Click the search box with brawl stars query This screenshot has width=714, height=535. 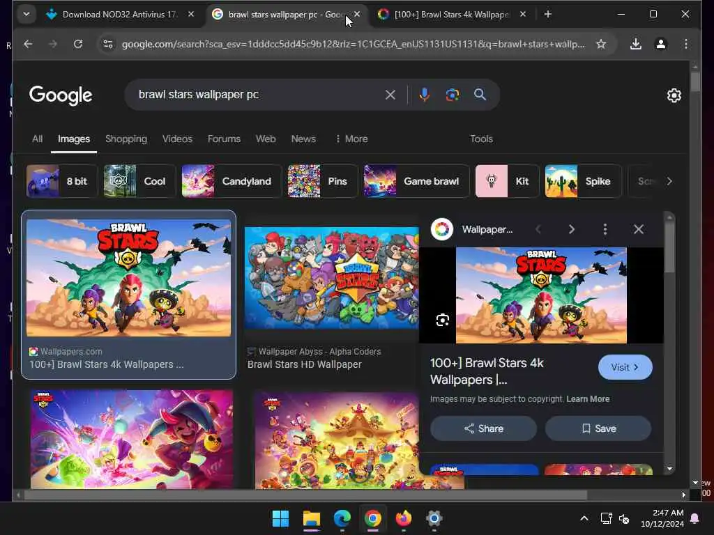coord(257,95)
